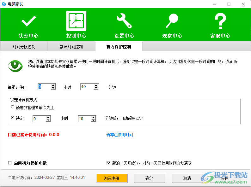Select the 视力保护控制 tab
Screen dimensions: 251x187
click(x=119, y=46)
